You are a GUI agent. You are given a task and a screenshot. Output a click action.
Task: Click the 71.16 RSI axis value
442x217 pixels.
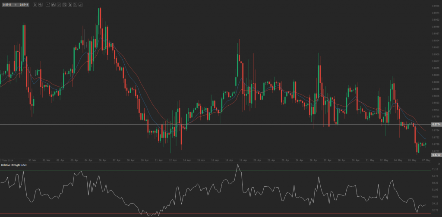point(435,169)
